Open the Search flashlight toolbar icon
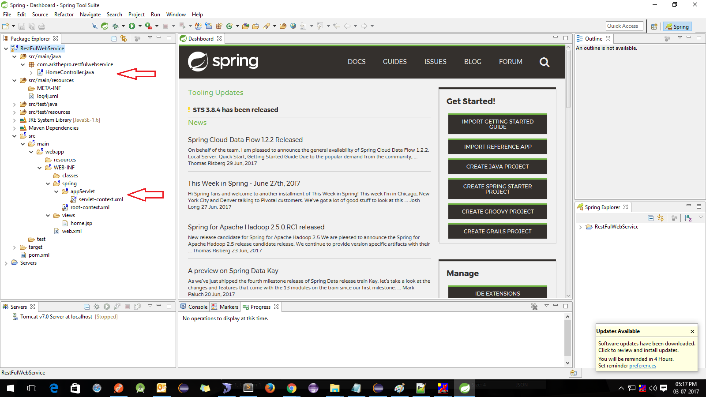Screen dimensions: 706x397 [x=266, y=26]
